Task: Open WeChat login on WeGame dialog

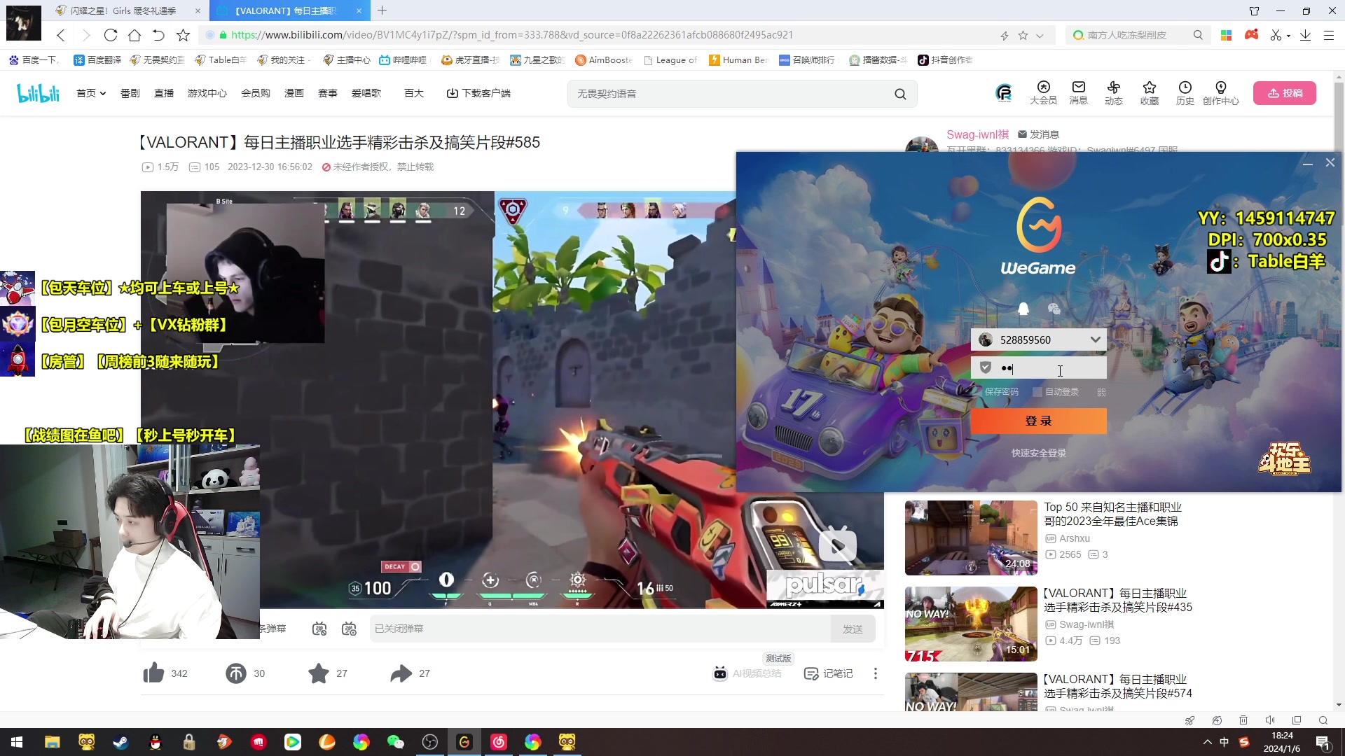Action: 1054,309
